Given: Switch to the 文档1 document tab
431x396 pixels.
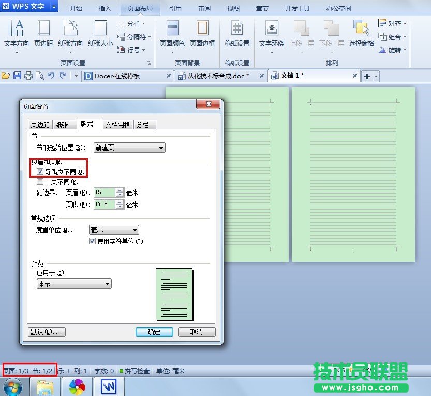Looking at the screenshot, I should pos(293,76).
